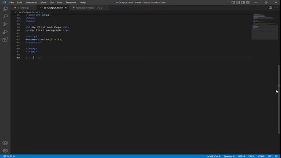281x158 pixels.
Task: Click the closing body tag line
Action: (x=31, y=49)
